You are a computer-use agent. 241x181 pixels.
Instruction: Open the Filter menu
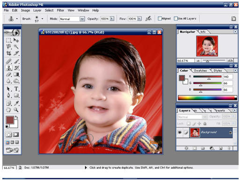[x=60, y=10]
